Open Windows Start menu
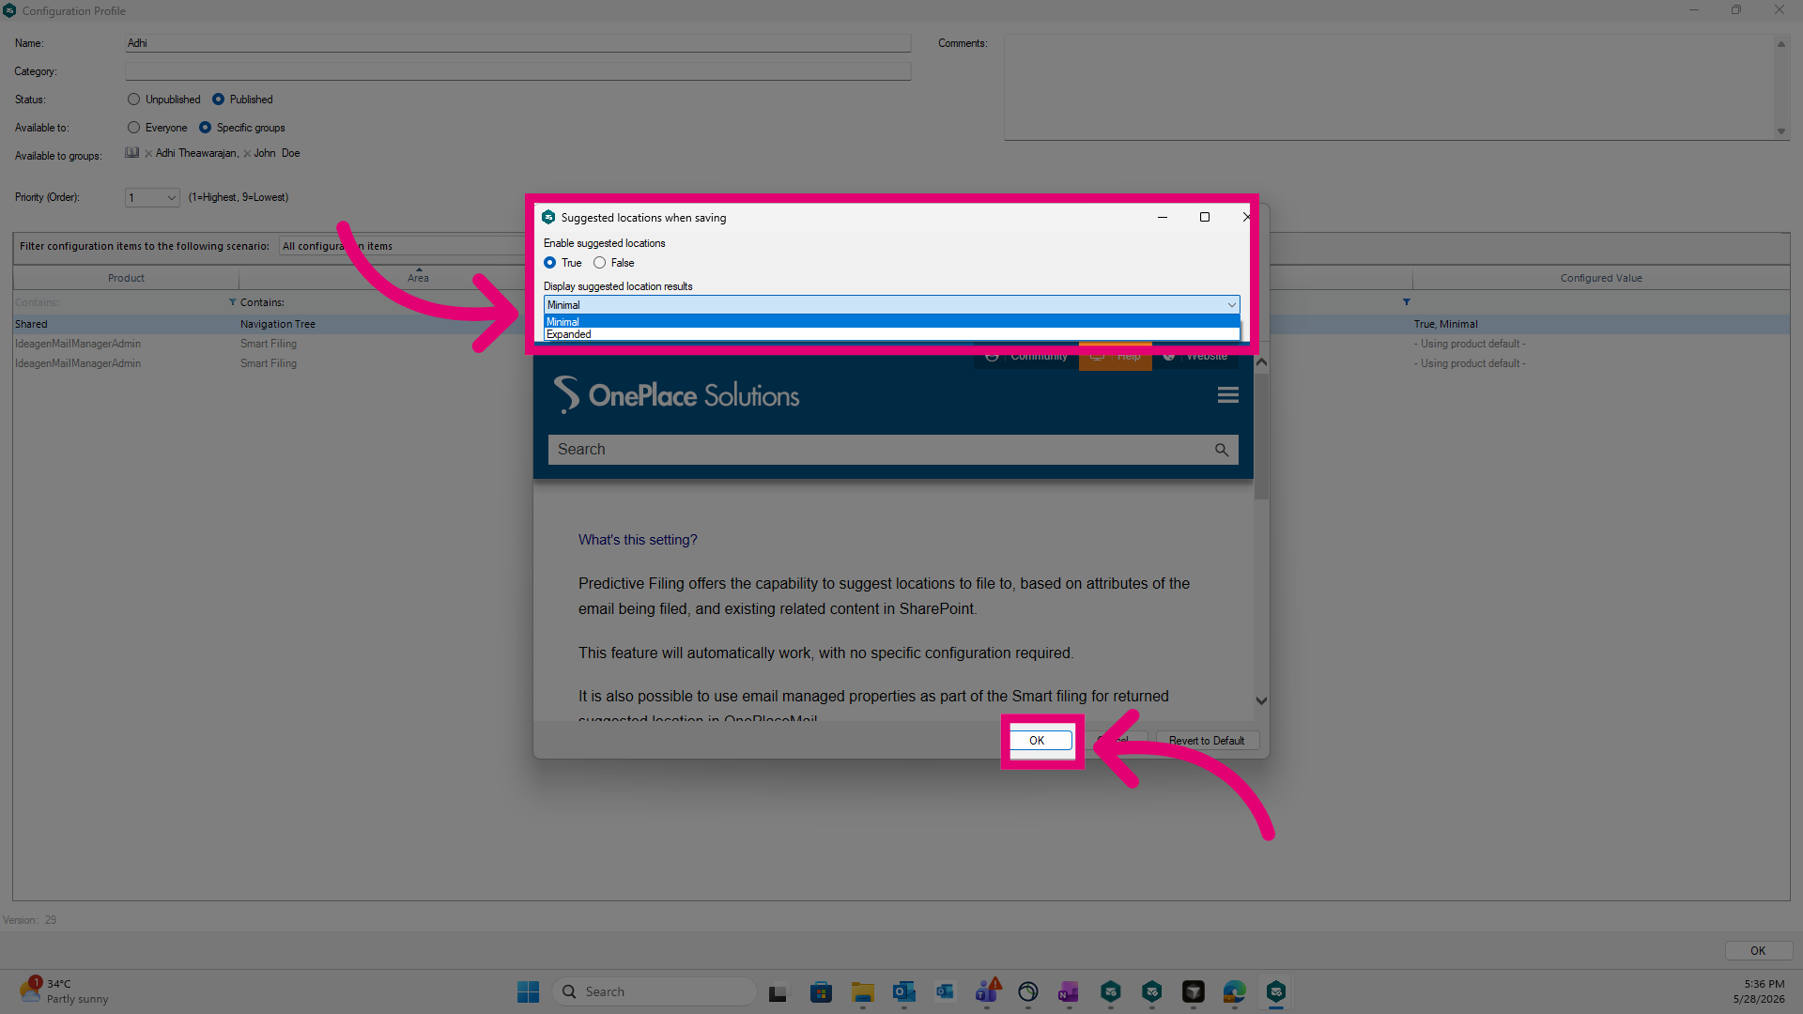 click(528, 991)
